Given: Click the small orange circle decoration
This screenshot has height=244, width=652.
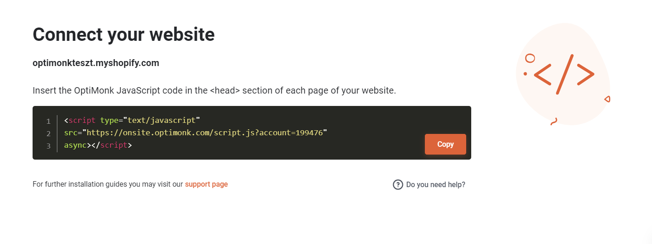Looking at the screenshot, I should (x=530, y=58).
